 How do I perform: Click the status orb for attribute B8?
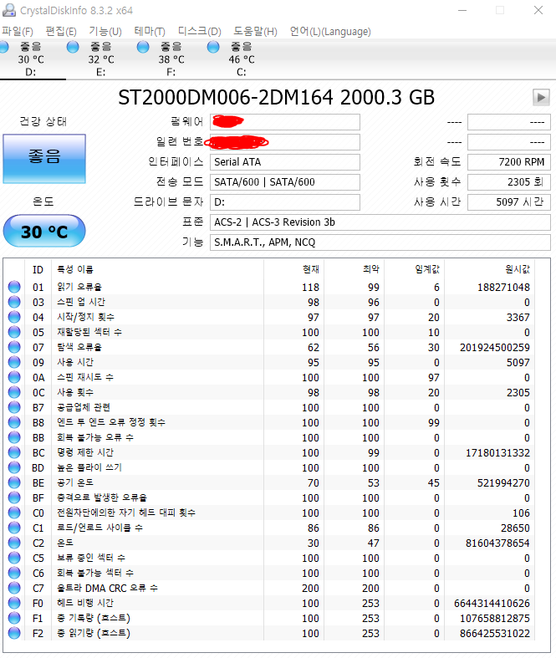14,422
